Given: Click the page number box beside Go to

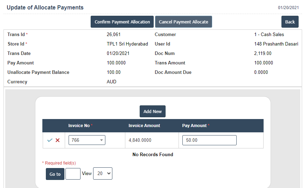Looking at the screenshot, I should 73,174.
